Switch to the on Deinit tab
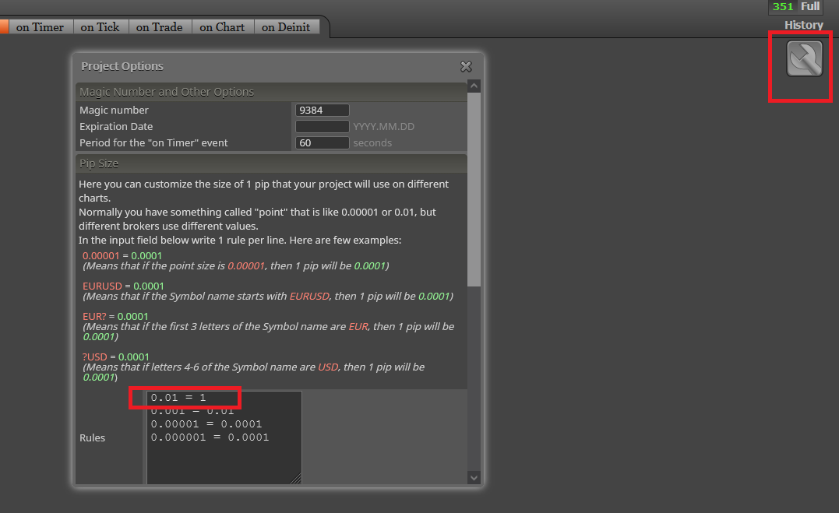This screenshot has width=839, height=513. coord(286,26)
